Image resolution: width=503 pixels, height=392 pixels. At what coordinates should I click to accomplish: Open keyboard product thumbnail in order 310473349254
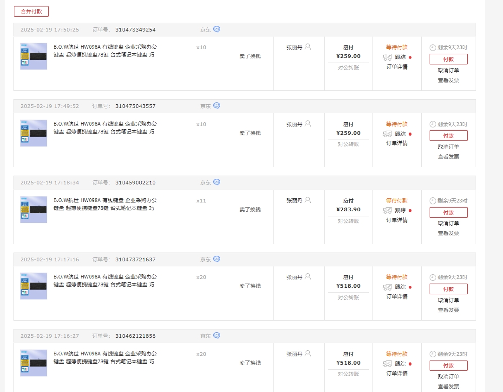point(34,57)
